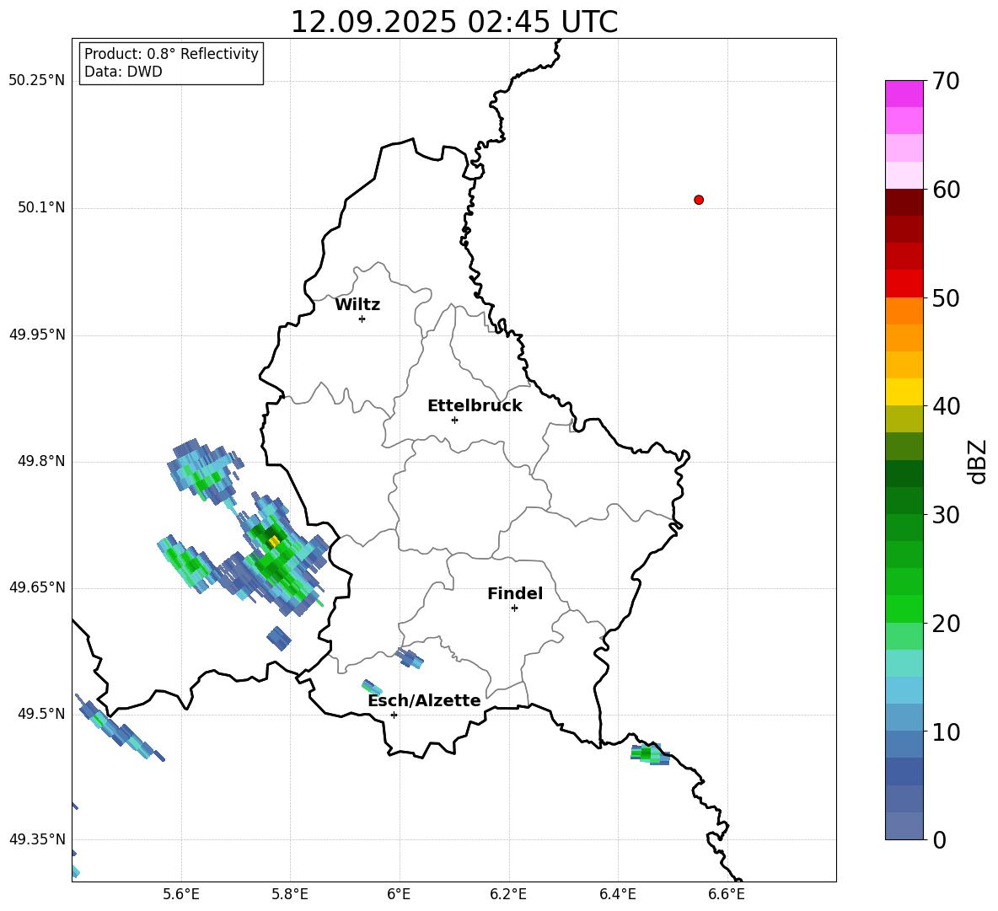Click the Product 0.8° Reflectivity info box
Screen dimensions: 998x911
pyautogui.click(x=171, y=62)
